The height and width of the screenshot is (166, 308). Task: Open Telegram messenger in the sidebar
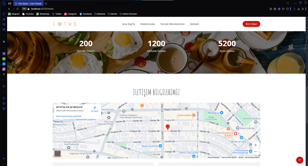[4, 64]
